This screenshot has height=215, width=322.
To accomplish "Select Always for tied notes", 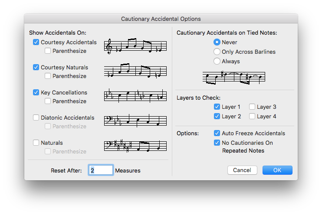I will pos(217,61).
